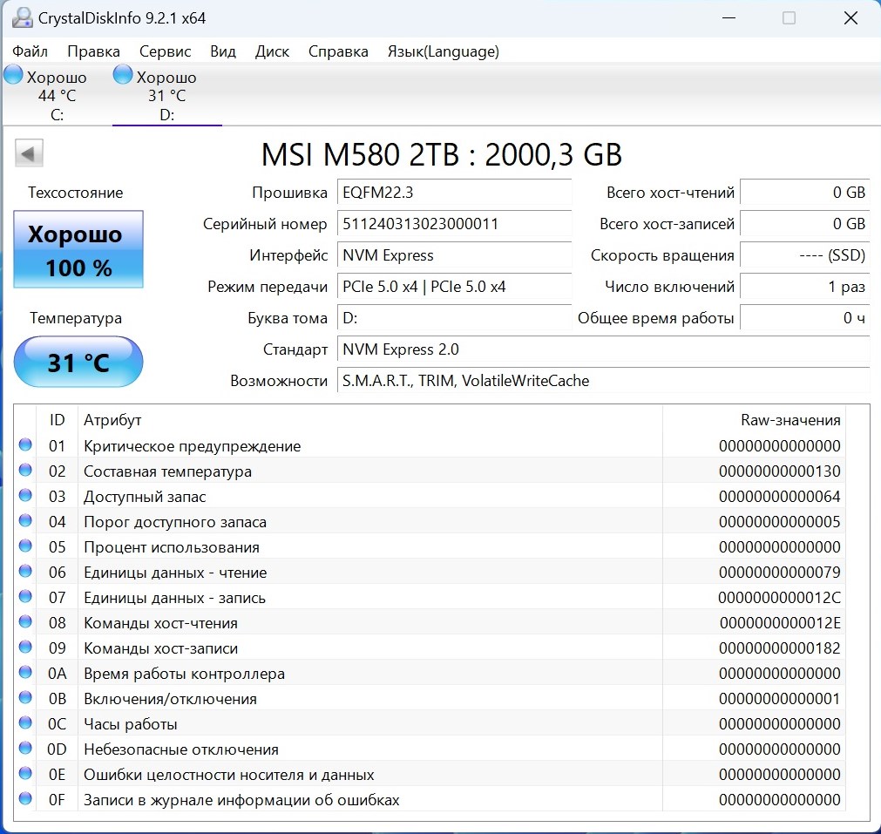Click status orb beside Доступный запас

coord(25,496)
